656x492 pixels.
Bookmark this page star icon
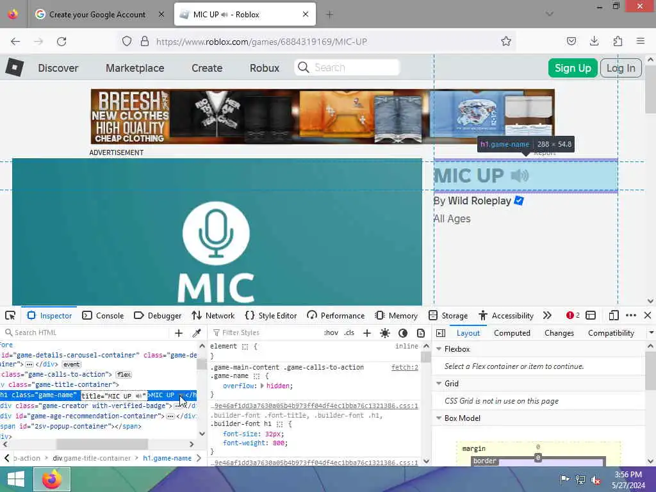(506, 42)
